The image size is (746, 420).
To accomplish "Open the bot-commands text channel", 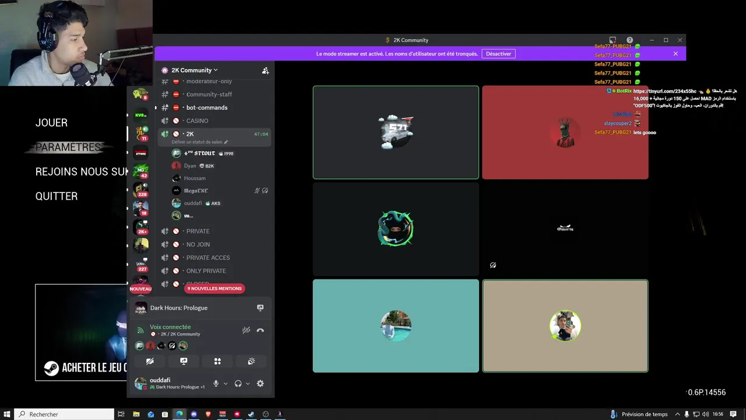I will [x=207, y=107].
